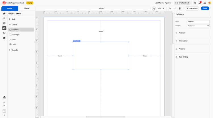The width and height of the screenshot is (213, 118).
Task: Open the ruler settings icon in left rail
Action: 4,23
